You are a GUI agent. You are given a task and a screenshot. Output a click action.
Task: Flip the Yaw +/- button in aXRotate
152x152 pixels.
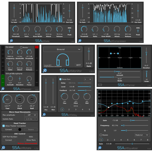[7, 99]
